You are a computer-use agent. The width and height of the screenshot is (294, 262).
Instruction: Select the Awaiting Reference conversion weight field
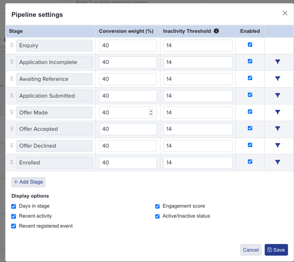(128, 79)
